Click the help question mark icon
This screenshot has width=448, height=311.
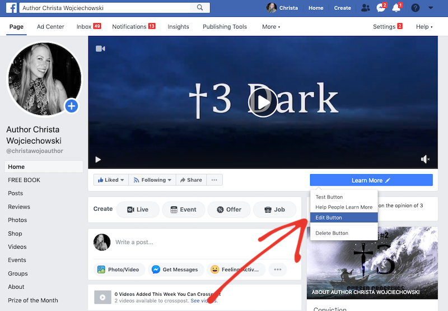[415, 8]
